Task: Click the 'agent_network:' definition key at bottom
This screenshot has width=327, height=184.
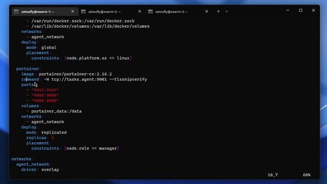Action: [33, 165]
